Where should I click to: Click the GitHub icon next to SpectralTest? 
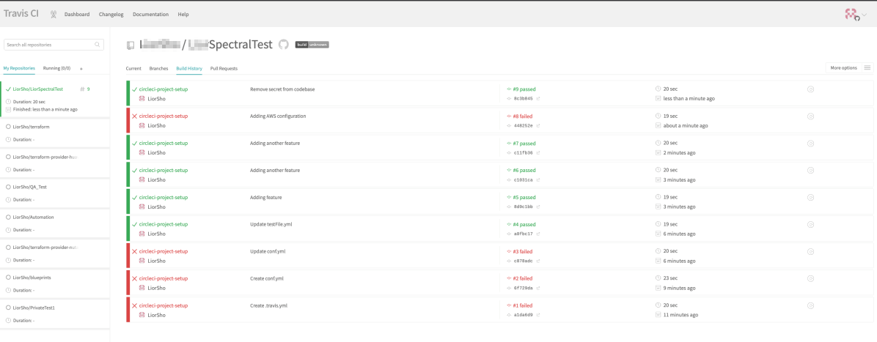(284, 45)
